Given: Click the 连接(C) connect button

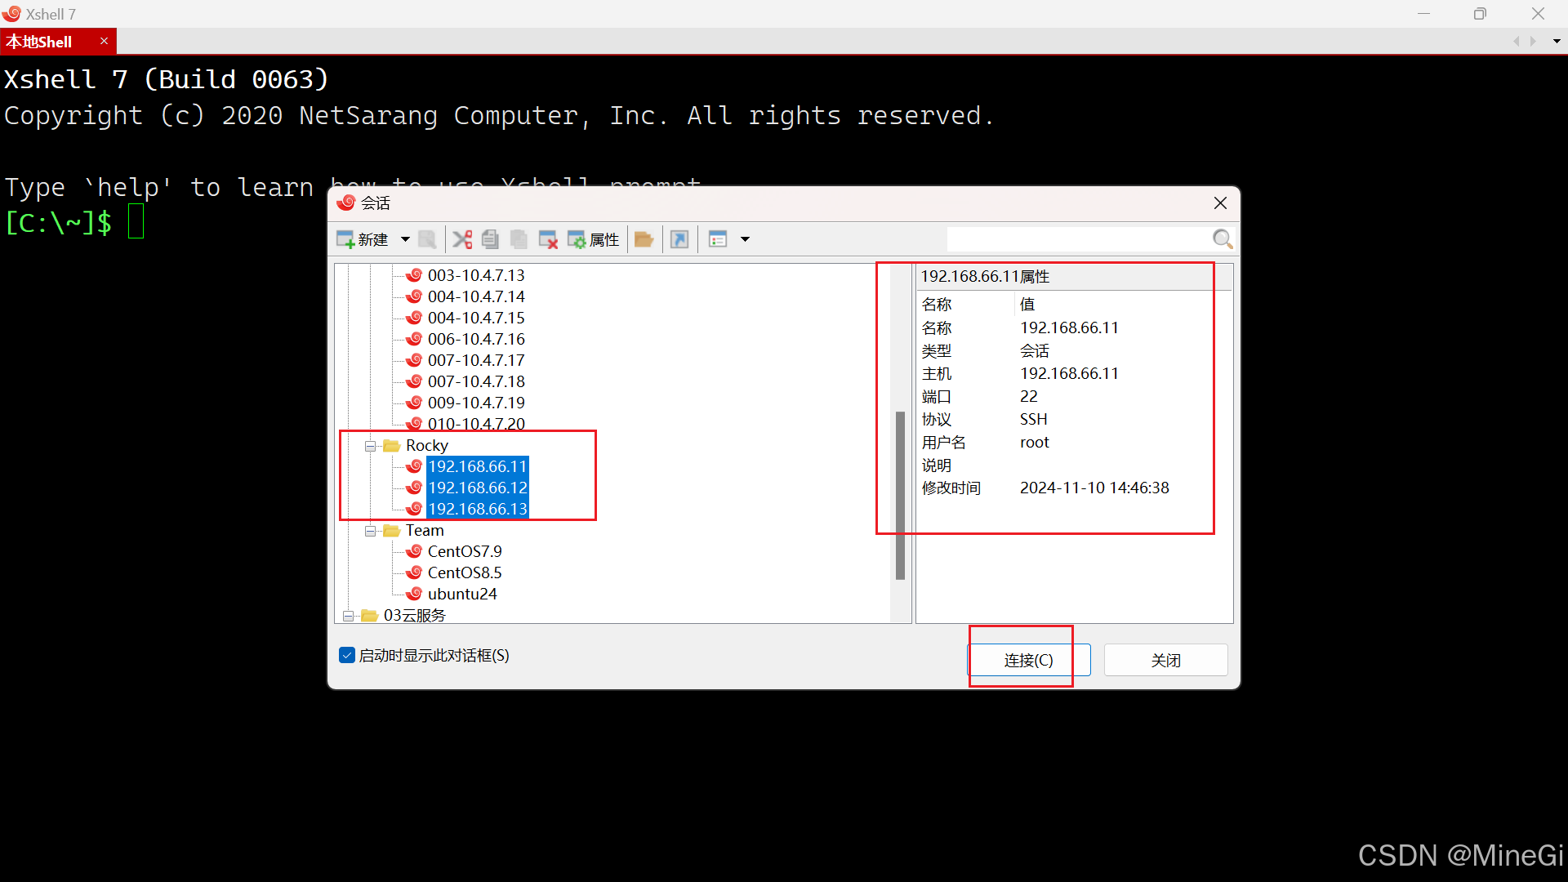Looking at the screenshot, I should point(1028,660).
